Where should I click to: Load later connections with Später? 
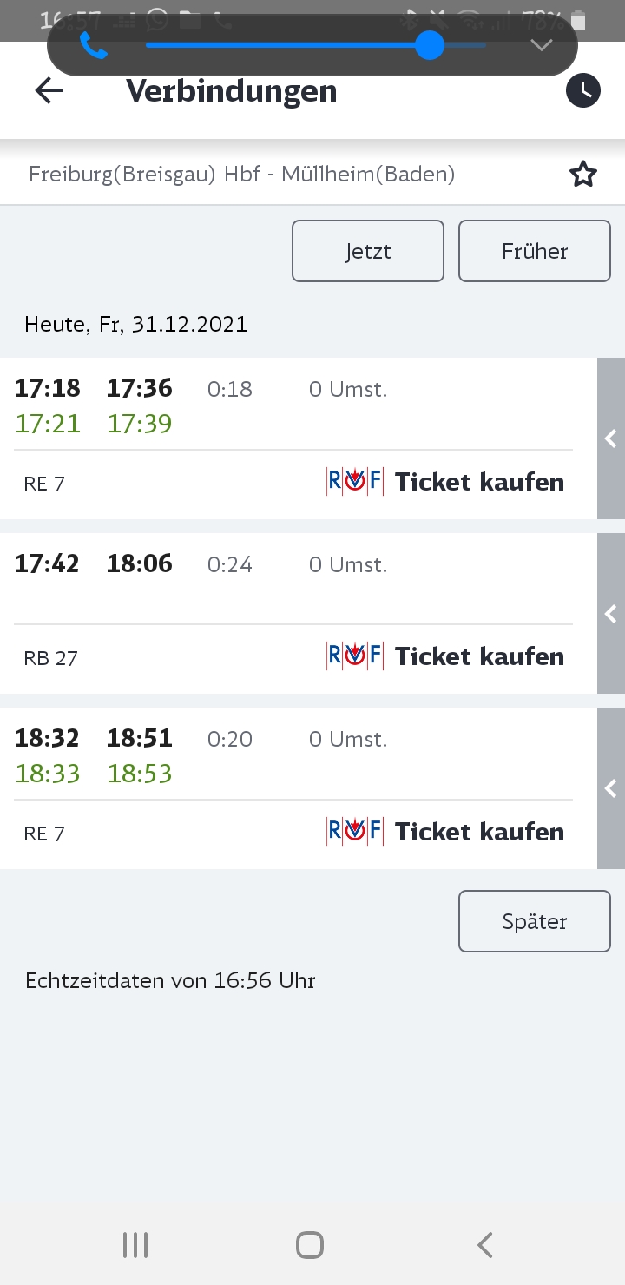click(x=535, y=921)
